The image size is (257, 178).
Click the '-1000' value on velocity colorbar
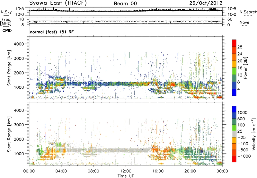[244, 156]
